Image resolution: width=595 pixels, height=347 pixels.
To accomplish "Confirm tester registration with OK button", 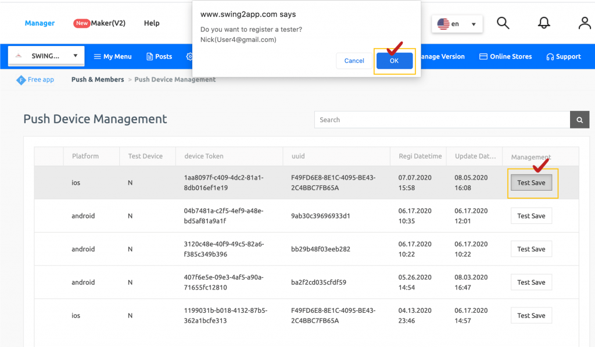I will [395, 60].
